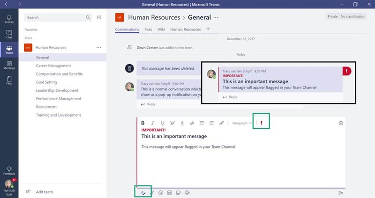Open General channel more options
Image resolution: width=375 pixels, height=198 pixels.
click(x=216, y=17)
